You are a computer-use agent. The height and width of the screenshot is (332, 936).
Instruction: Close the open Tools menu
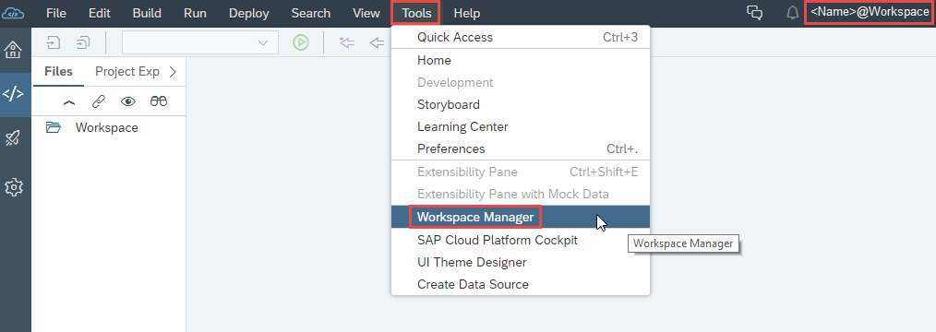(416, 13)
